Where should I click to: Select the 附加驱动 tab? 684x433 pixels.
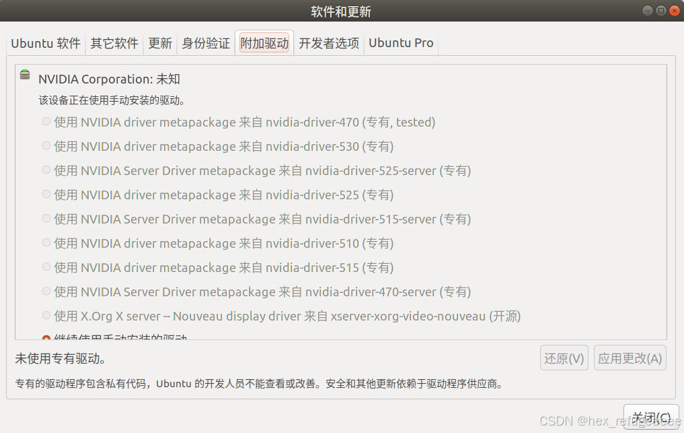pyautogui.click(x=264, y=43)
